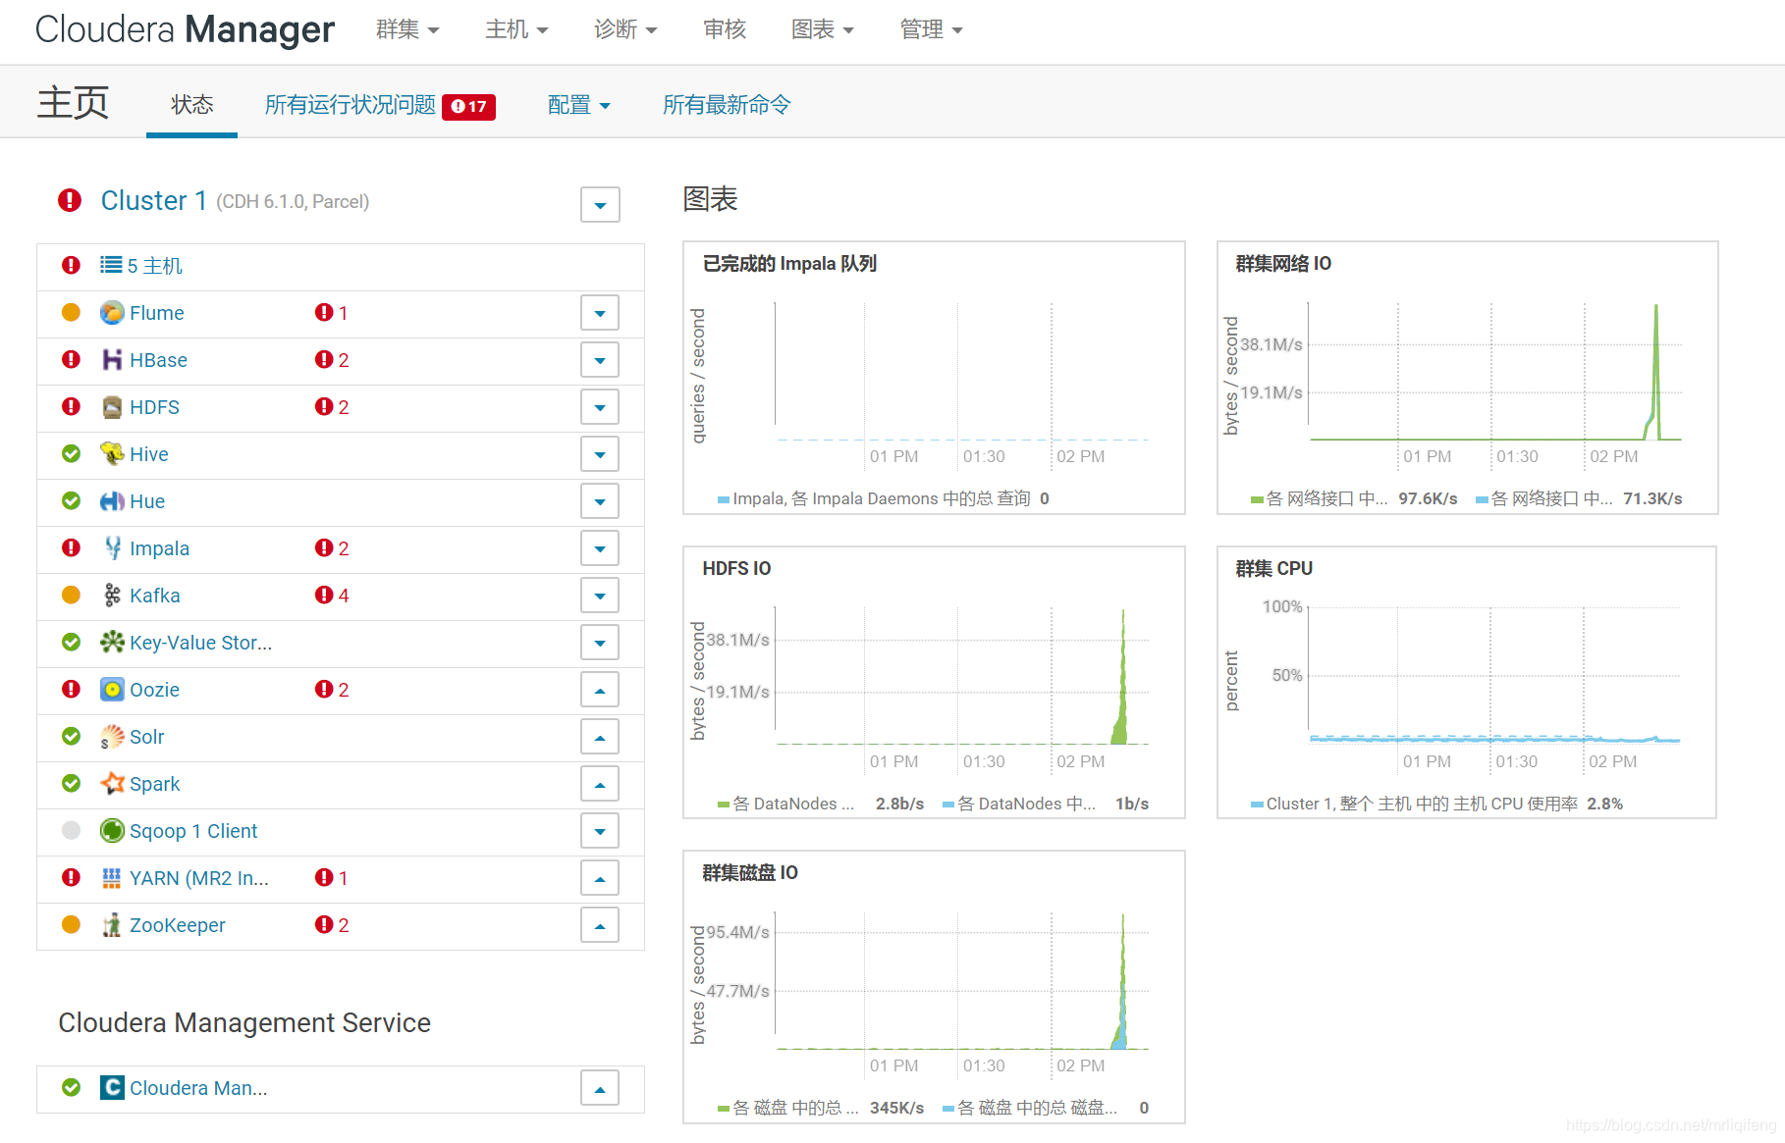Open the YARN actions menu
1785x1143 pixels.
tap(600, 878)
